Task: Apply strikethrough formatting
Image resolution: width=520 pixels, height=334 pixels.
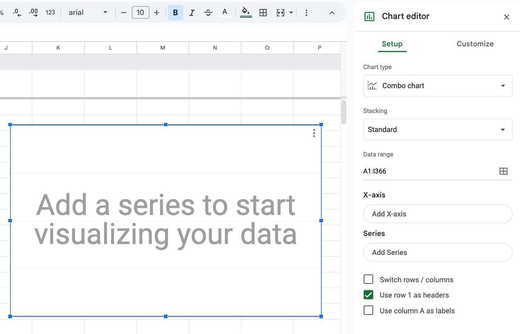Action: 208,13
